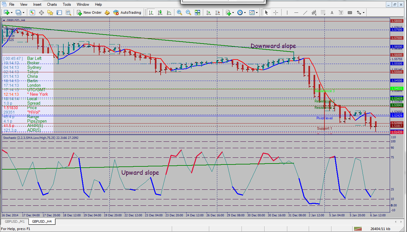Click the Indicators list add icon
Viewport: 407px width, 232px height.
click(x=228, y=12)
